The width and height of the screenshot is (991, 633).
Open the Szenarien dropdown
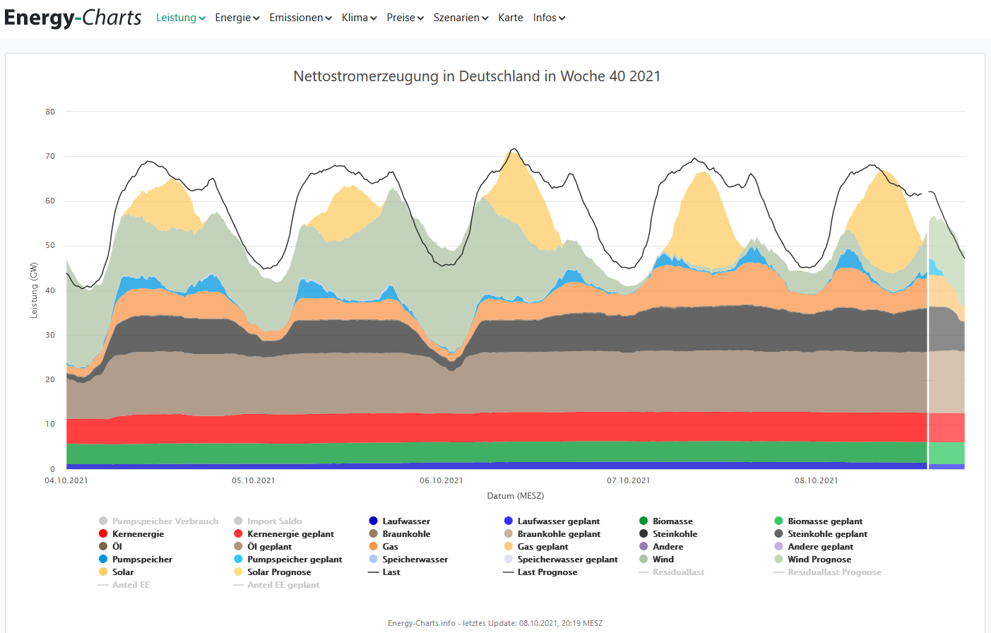(461, 18)
